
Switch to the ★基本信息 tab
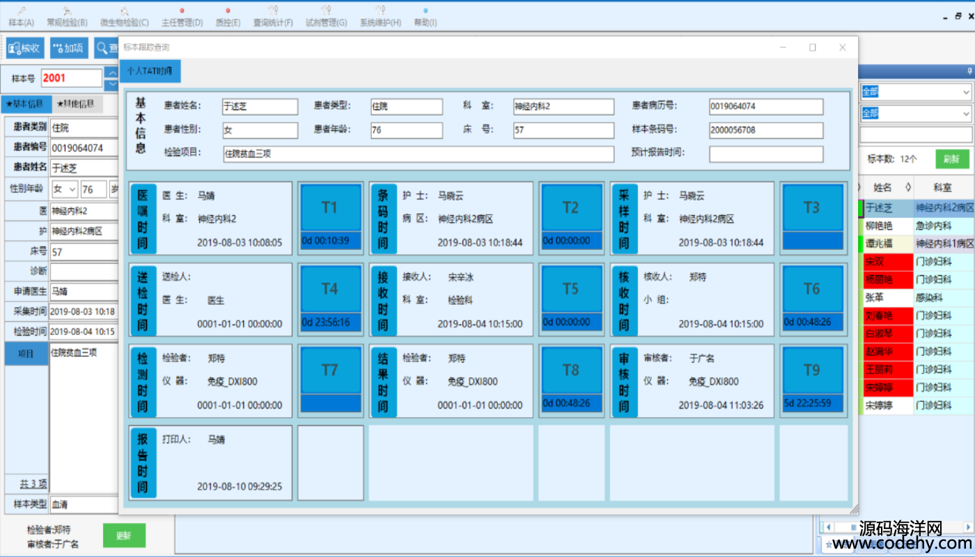click(x=26, y=104)
